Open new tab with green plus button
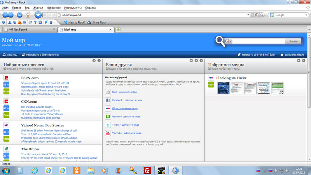Screen dimensions: 311x175 [118, 30]
